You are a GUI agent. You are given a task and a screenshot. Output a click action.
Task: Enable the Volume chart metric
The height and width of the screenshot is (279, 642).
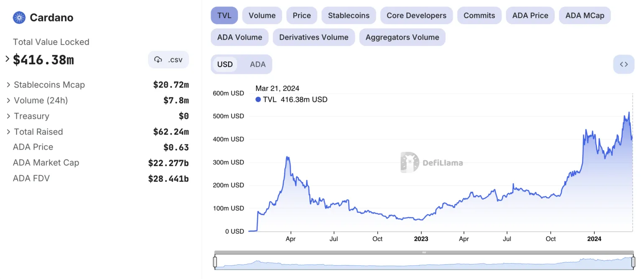click(x=262, y=15)
